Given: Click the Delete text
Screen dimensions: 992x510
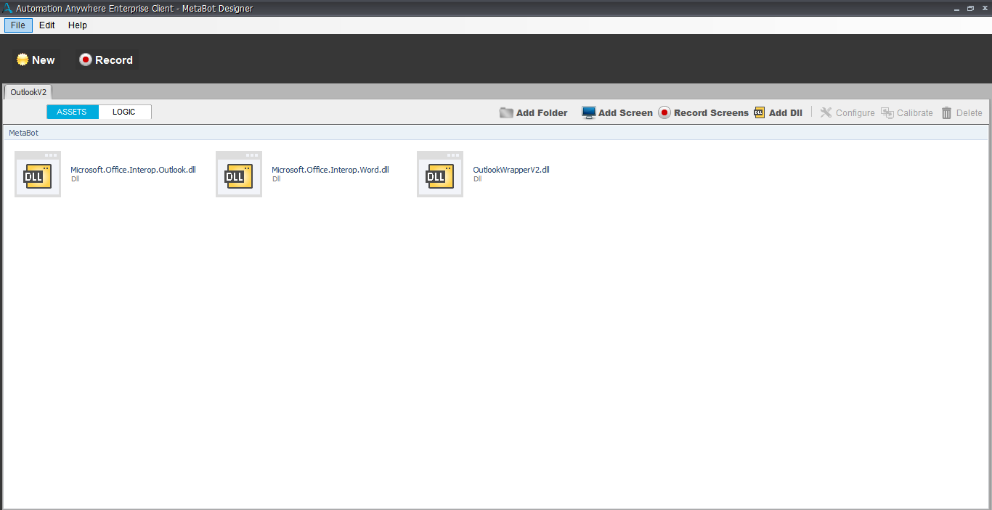Looking at the screenshot, I should click(x=969, y=113).
